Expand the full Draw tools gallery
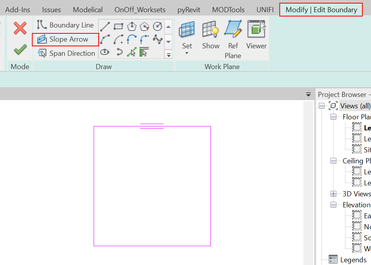 pos(168,55)
